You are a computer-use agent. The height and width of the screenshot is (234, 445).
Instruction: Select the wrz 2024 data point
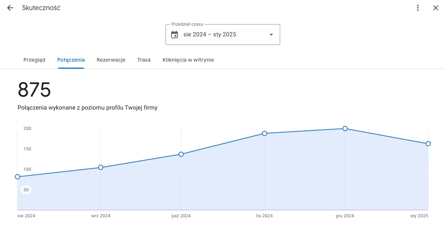point(100,168)
